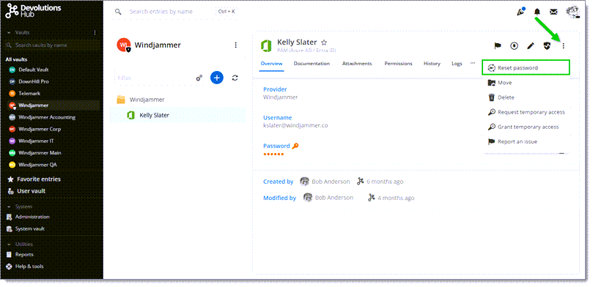Open the notifications bell
Image resolution: width=593 pixels, height=287 pixels.
(x=537, y=12)
